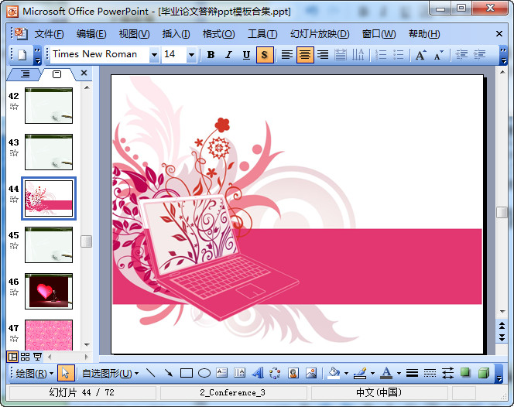This screenshot has height=407, width=514.
Task: Select slide 46 heart thumbnail
Action: point(49,292)
